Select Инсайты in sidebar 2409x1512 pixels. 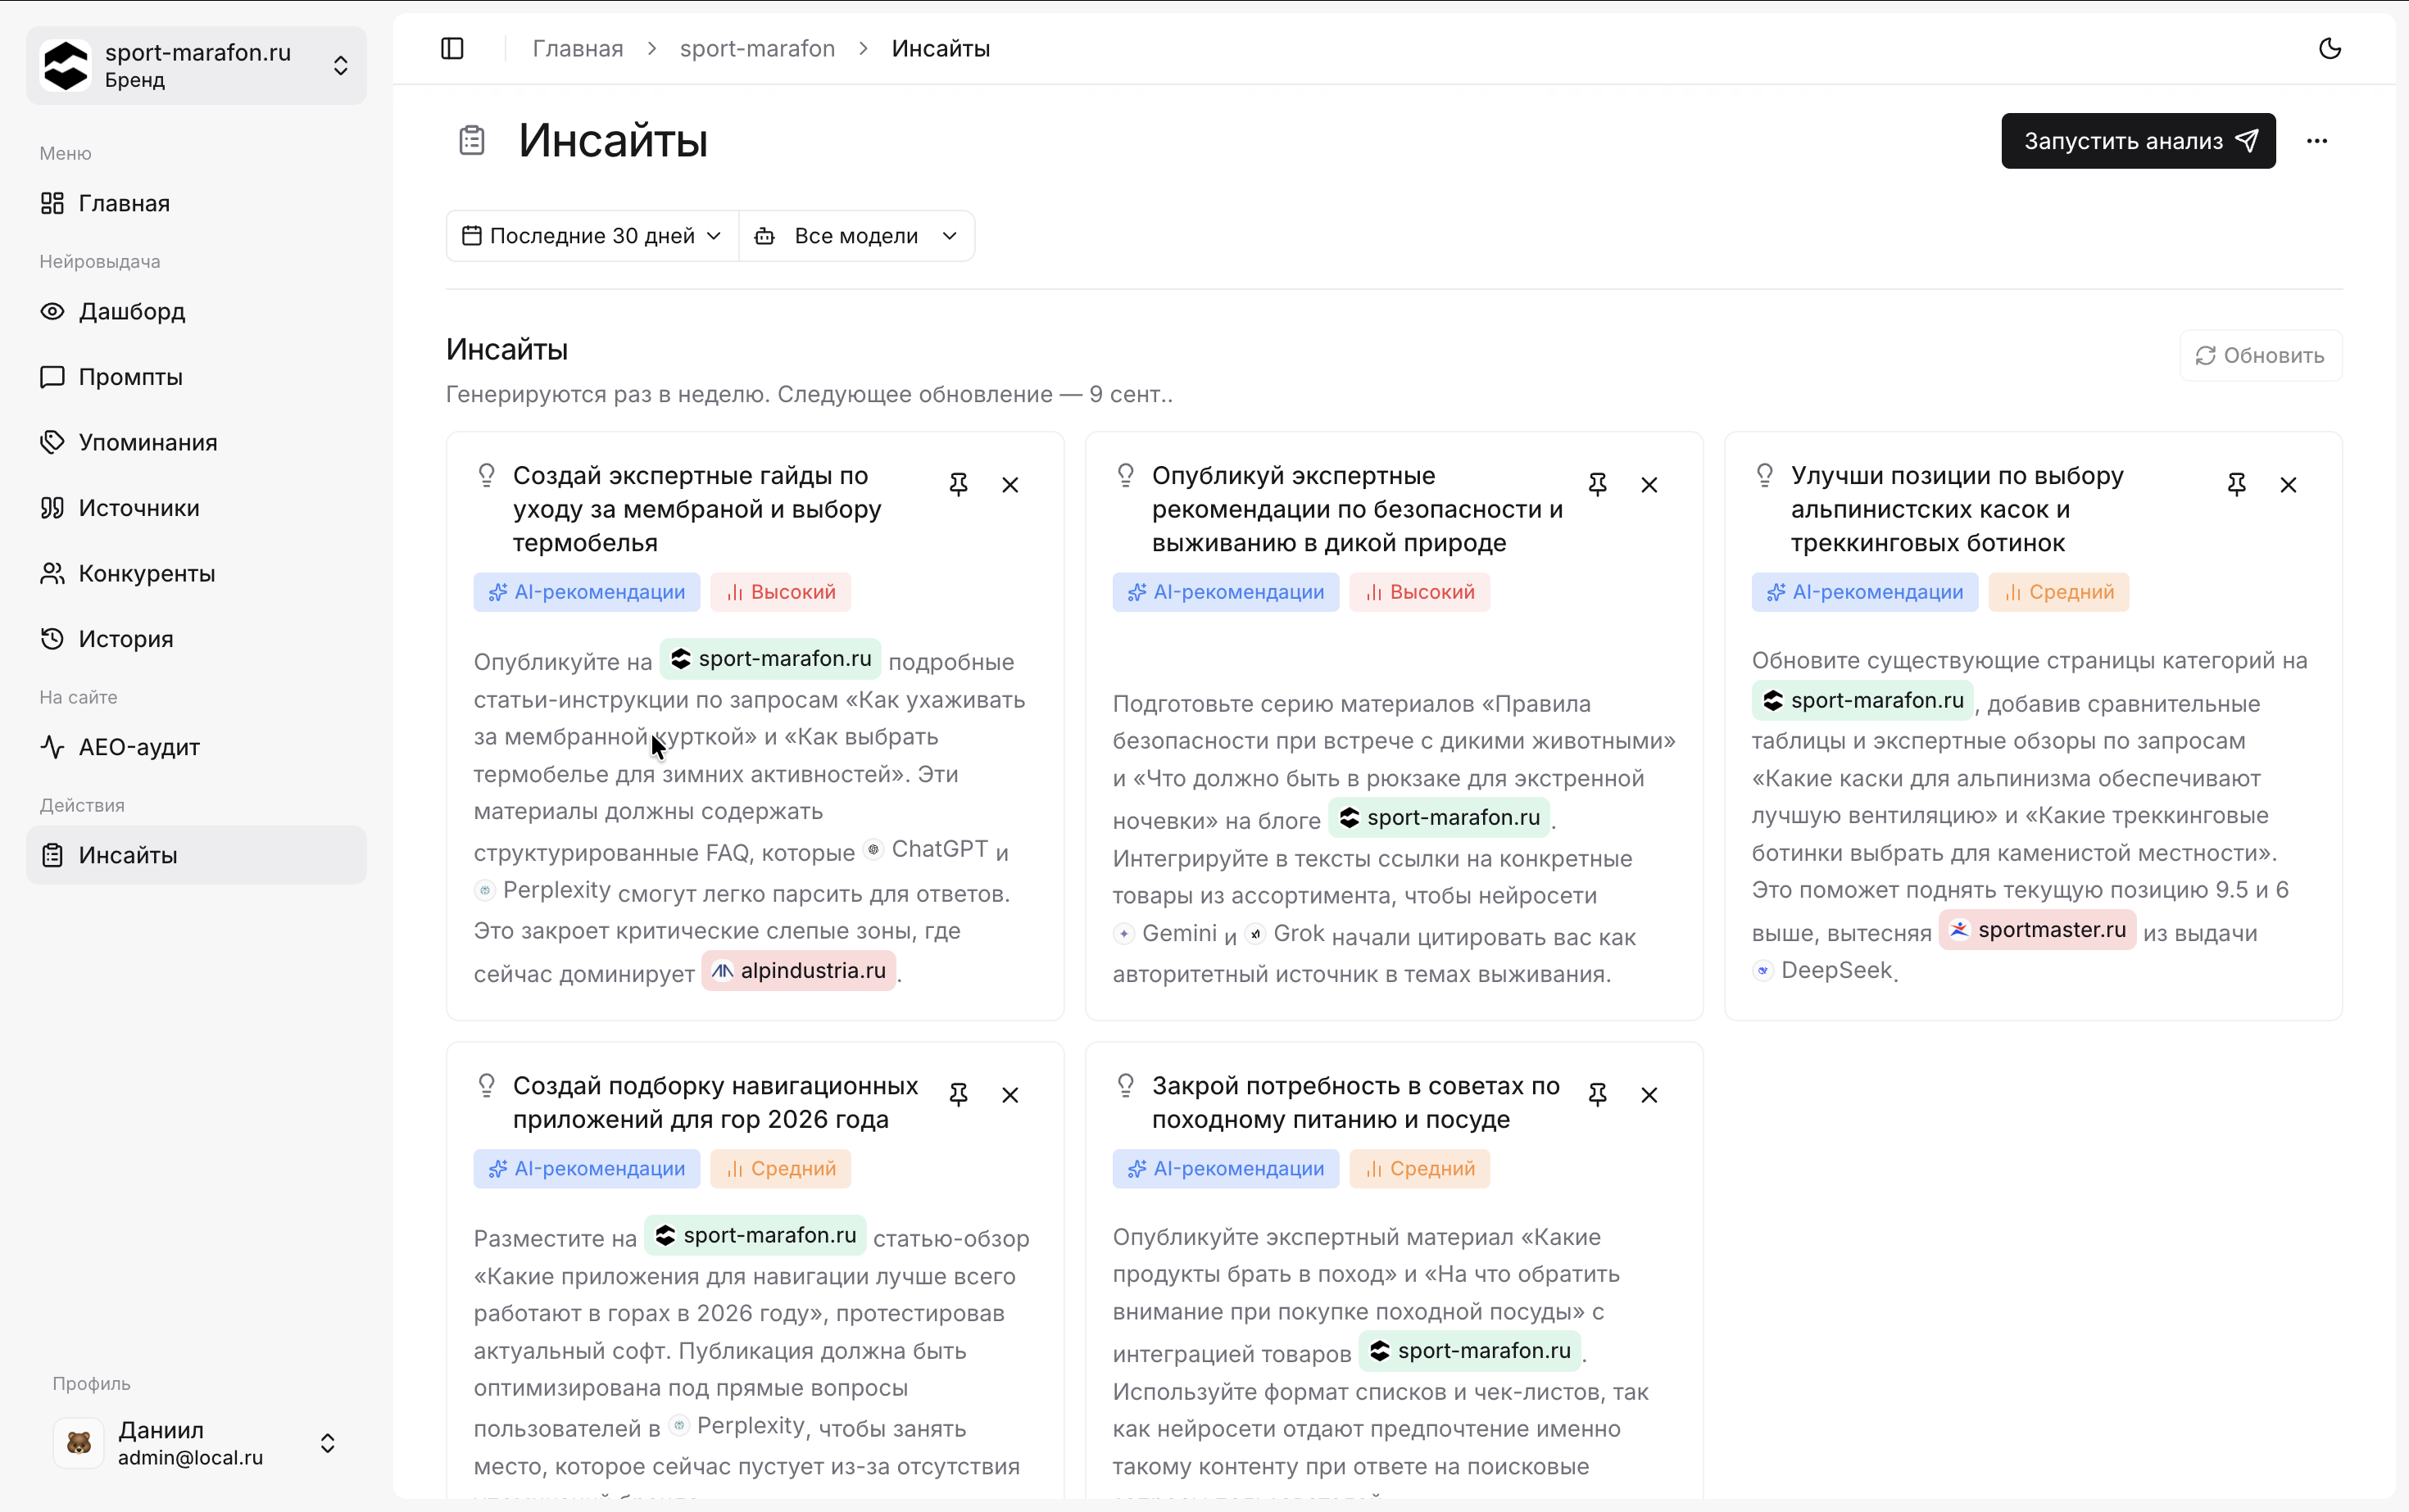pyautogui.click(x=196, y=855)
